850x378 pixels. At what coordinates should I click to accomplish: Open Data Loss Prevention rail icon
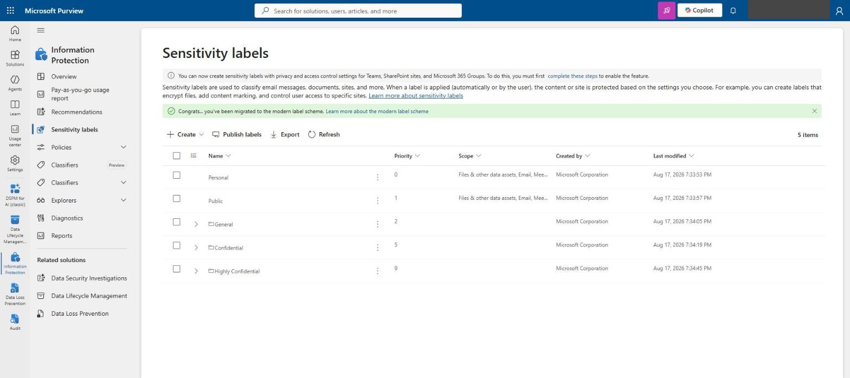coord(15,294)
